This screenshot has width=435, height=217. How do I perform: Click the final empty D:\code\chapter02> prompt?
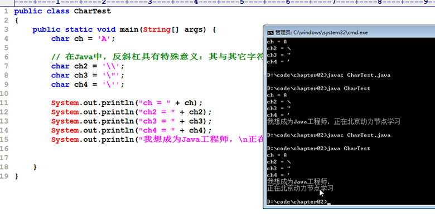[299, 202]
